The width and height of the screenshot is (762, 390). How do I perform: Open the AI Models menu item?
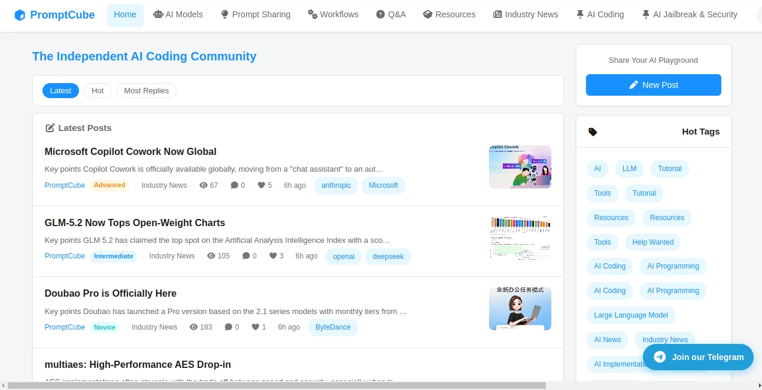coord(178,15)
